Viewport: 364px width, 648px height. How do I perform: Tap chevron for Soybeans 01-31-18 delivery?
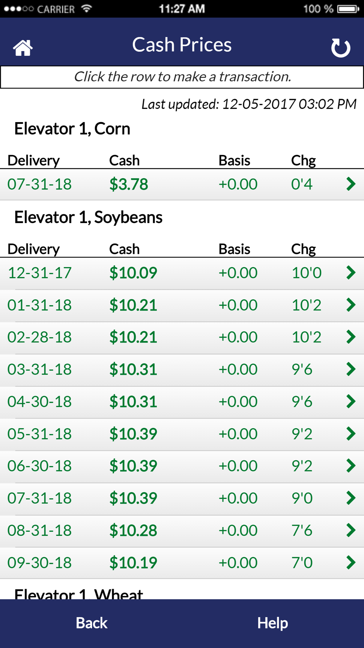pos(351,305)
